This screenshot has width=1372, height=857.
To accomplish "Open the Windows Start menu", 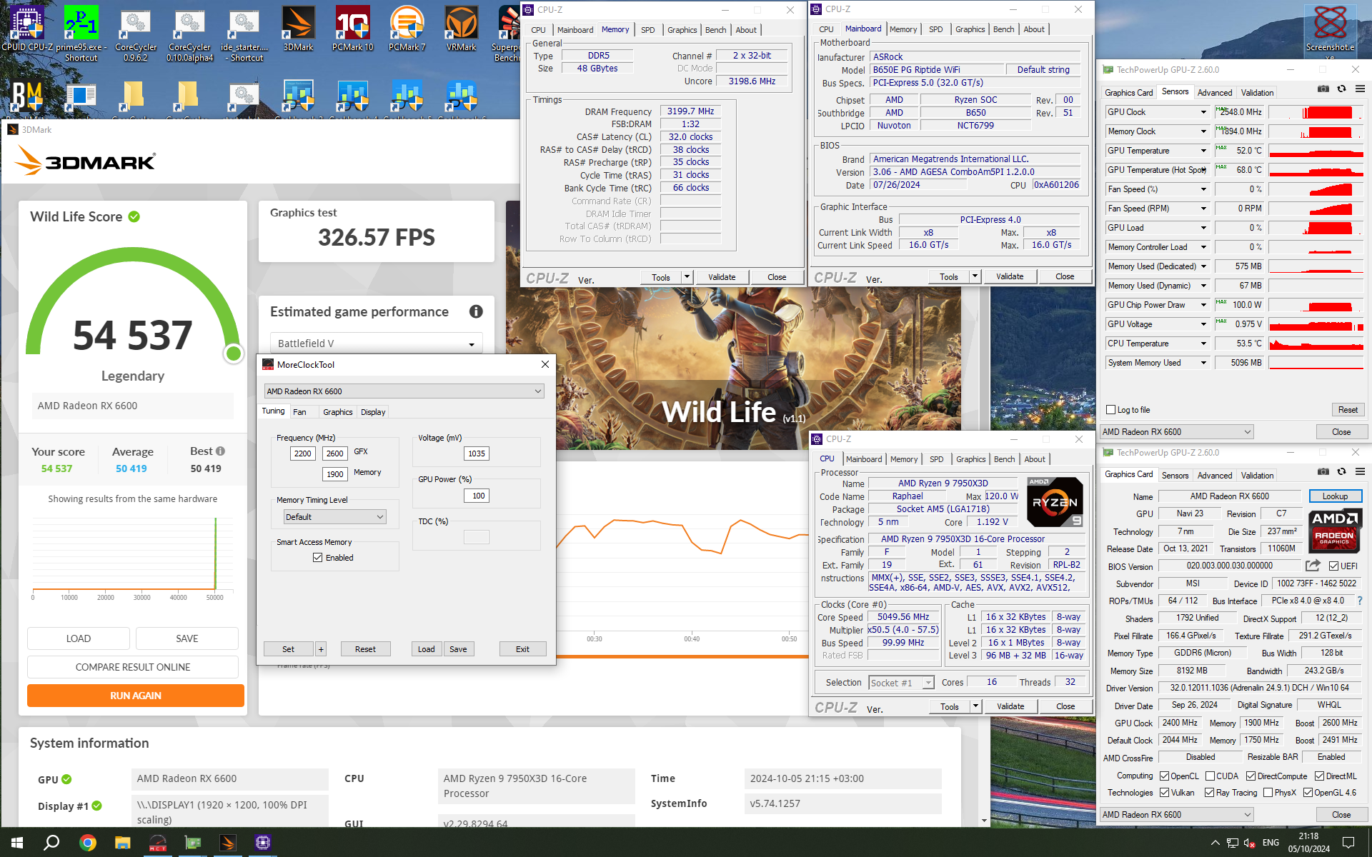I will tap(17, 843).
